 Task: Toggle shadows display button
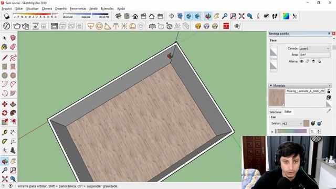point(7,16)
